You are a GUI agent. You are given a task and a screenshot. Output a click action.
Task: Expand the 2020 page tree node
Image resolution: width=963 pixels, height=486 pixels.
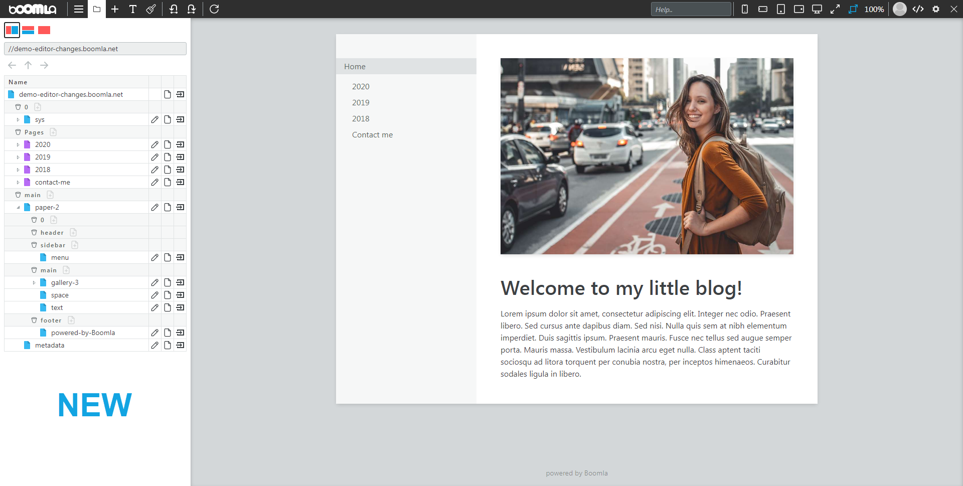(18, 144)
